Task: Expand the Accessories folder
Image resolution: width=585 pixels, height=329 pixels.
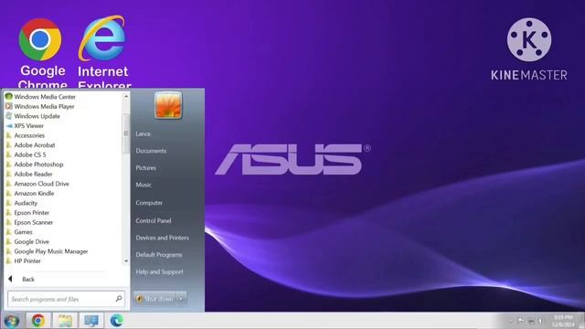Action: coord(26,135)
